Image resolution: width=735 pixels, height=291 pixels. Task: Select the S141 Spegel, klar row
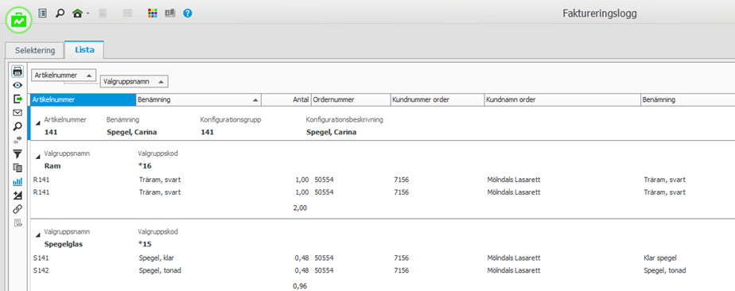click(x=383, y=258)
